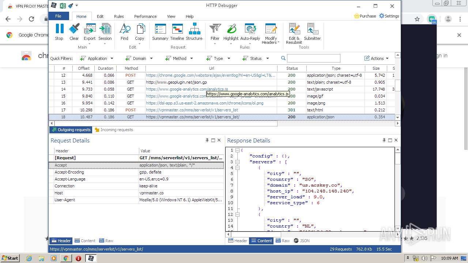Collapse the root JSON node on line 1
This screenshot has width=468, height=263.
click(237, 150)
